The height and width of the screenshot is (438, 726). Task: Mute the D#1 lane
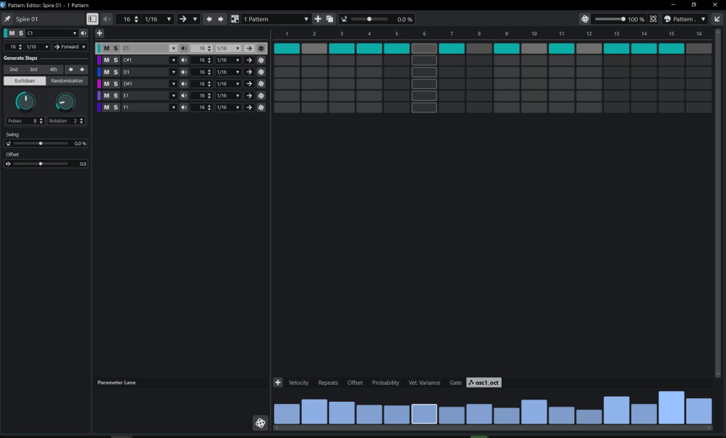[107, 84]
